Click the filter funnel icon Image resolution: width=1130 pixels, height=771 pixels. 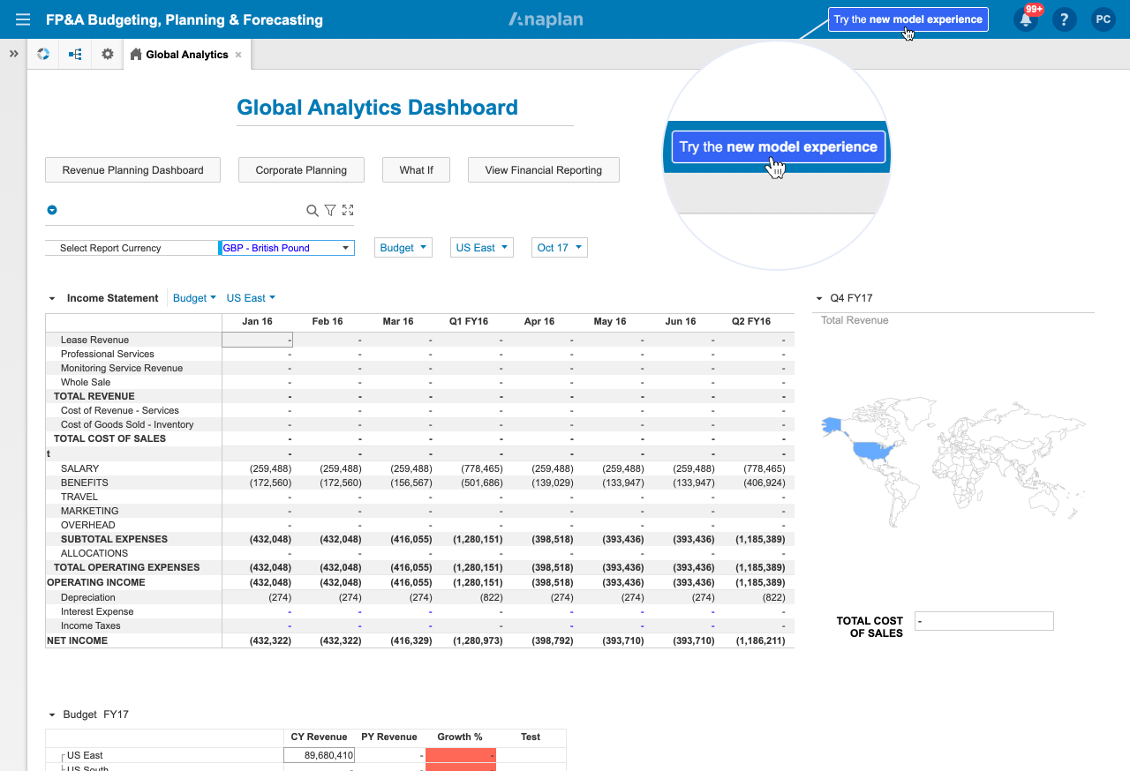pos(330,210)
